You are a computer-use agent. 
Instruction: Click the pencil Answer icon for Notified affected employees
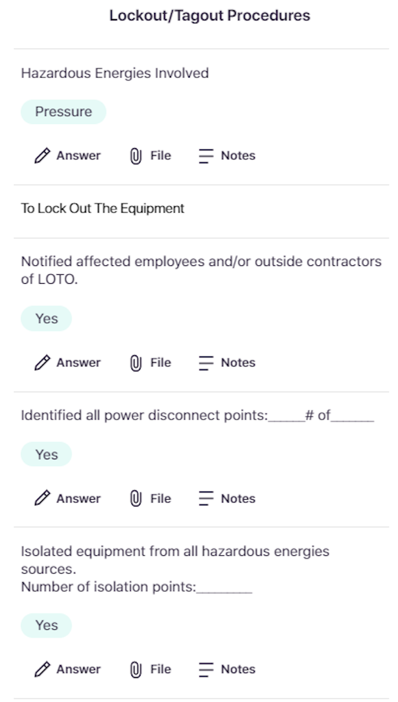point(42,363)
